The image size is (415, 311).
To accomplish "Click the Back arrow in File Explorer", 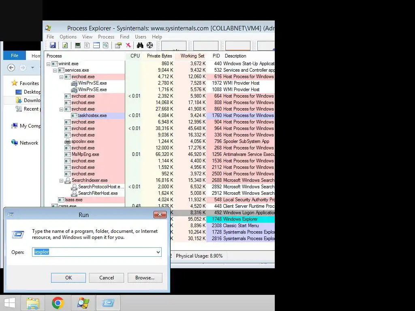I will pyautogui.click(x=11, y=68).
